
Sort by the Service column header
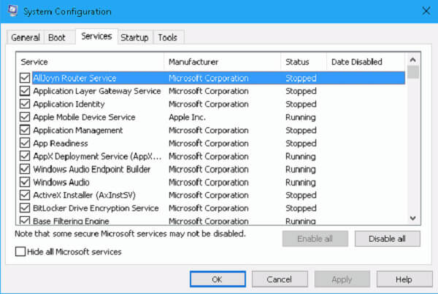(x=91, y=62)
